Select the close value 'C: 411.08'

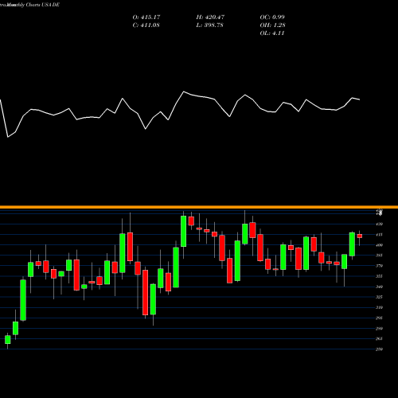[146, 25]
